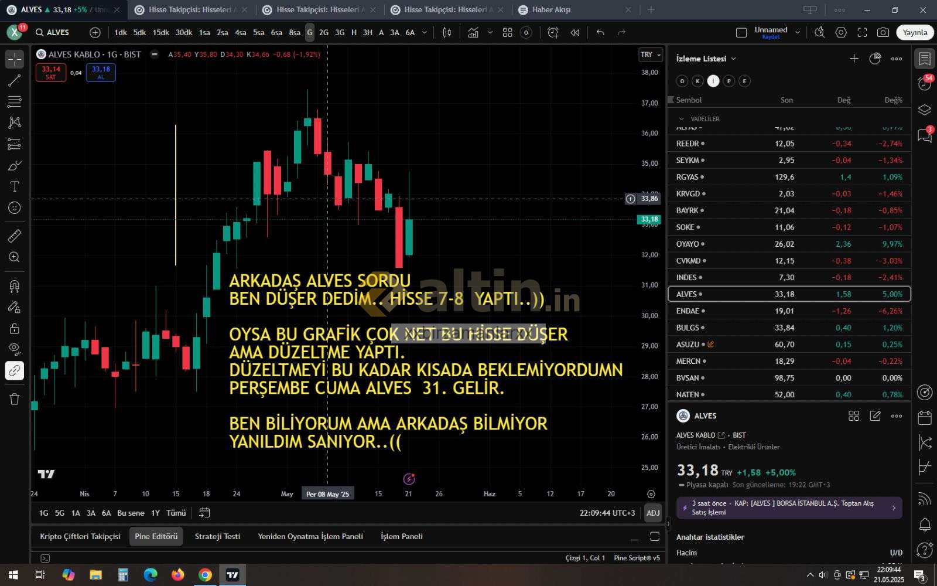This screenshot has width=937, height=586.
Task: Add symbol to compare plus icon
Action: point(95,33)
